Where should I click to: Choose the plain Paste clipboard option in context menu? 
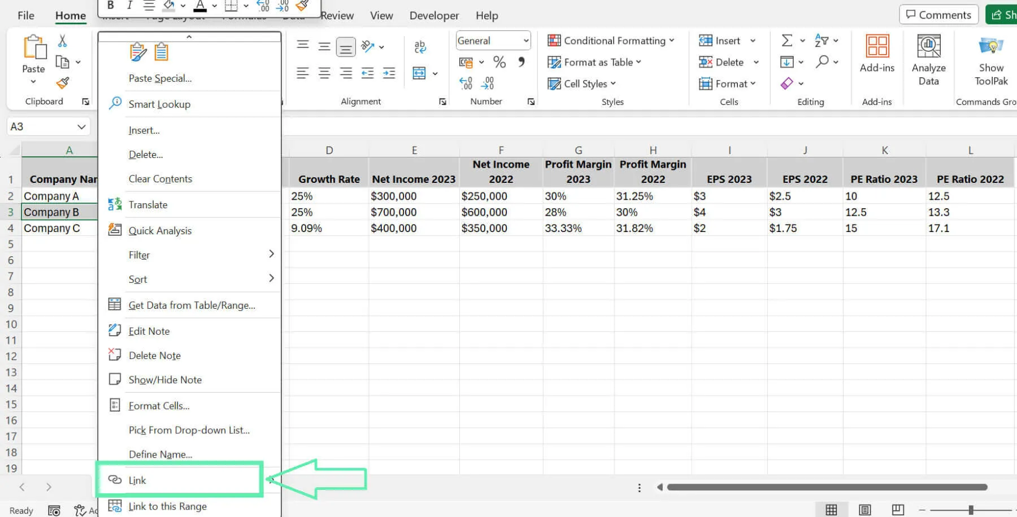coord(162,52)
